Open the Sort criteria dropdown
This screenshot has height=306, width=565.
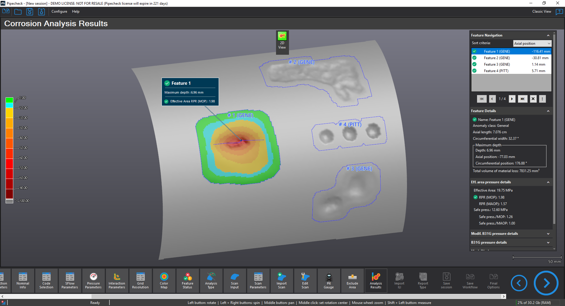click(x=532, y=44)
